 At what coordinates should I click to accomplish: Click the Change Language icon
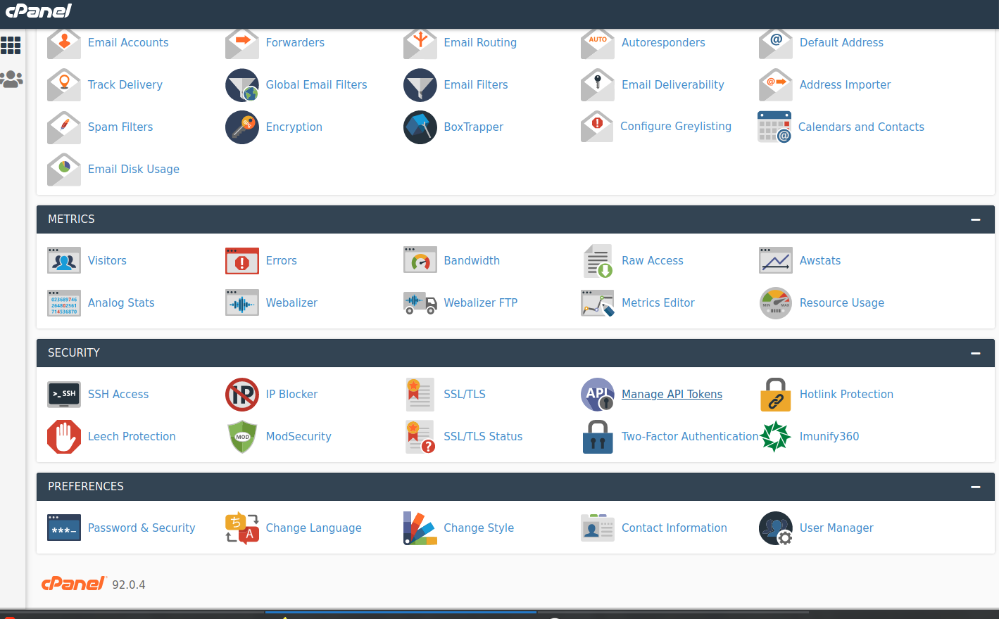[x=242, y=528]
